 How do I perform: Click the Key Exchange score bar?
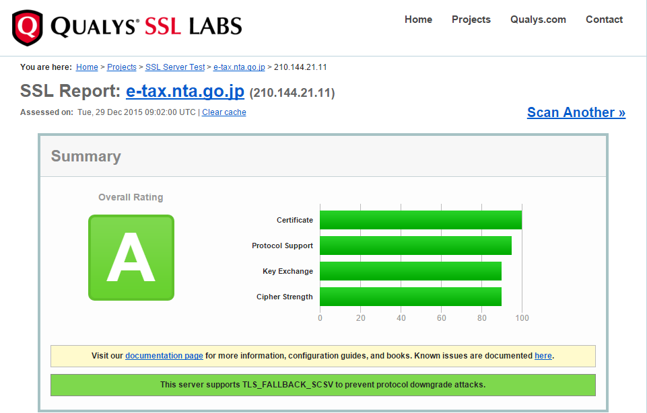coord(411,271)
